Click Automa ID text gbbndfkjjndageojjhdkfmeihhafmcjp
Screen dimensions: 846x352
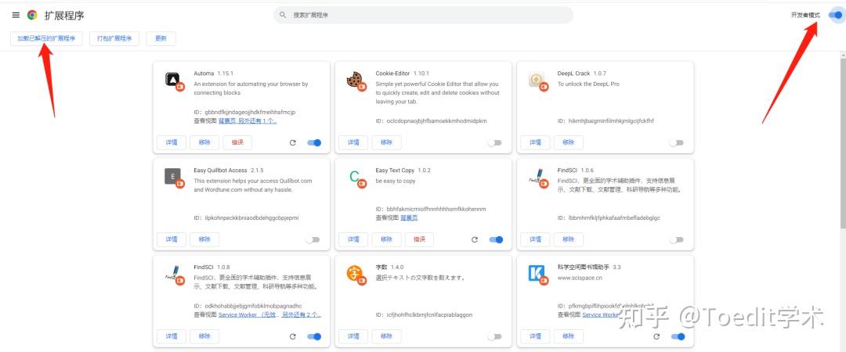pyautogui.click(x=251, y=112)
